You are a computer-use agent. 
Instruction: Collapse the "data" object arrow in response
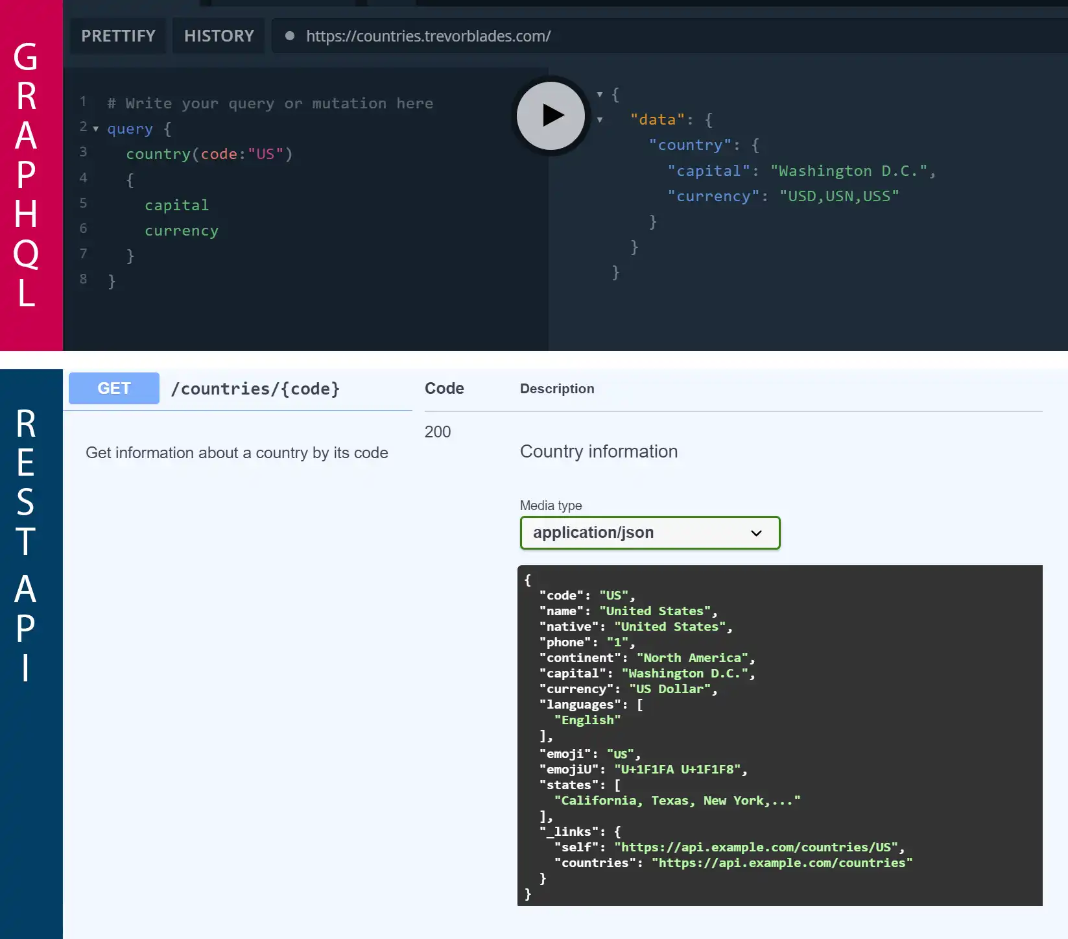[600, 120]
